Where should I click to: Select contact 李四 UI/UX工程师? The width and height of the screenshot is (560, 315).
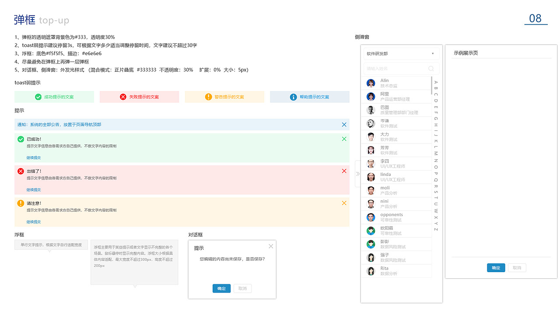click(396, 164)
